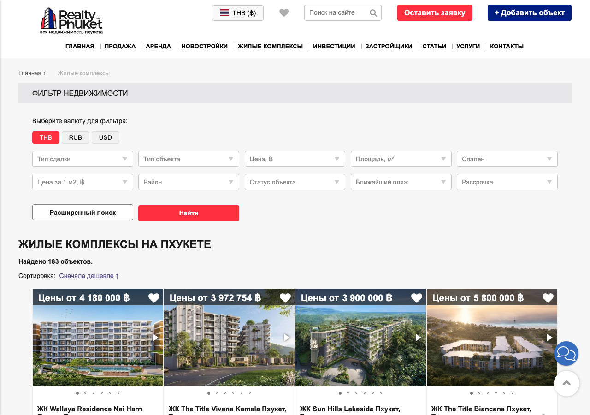This screenshot has height=415, width=590.
Task: Click the scroll-to-top arrow button
Action: click(566, 384)
